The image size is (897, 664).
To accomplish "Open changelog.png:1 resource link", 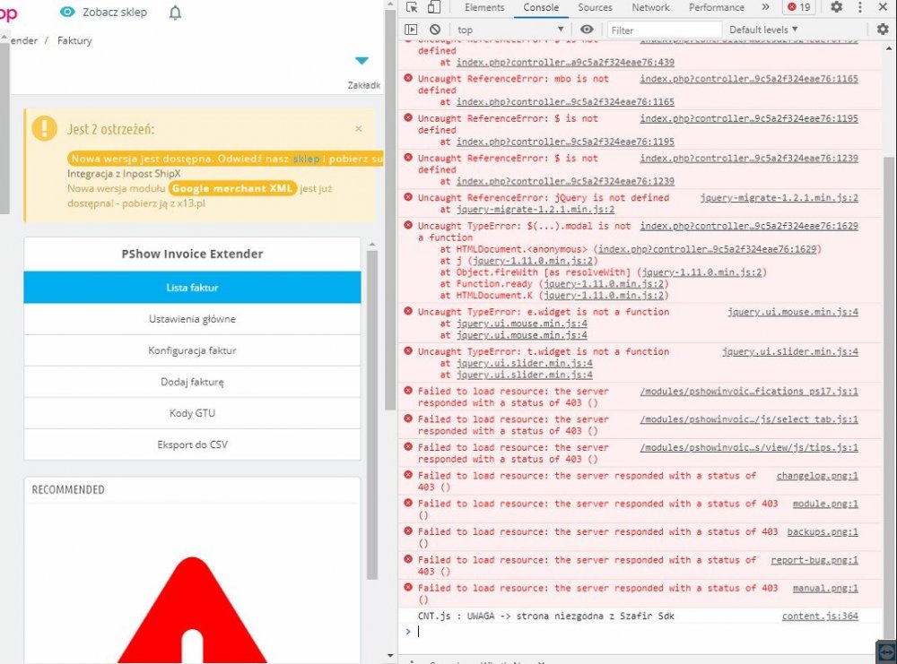I will [x=817, y=476].
